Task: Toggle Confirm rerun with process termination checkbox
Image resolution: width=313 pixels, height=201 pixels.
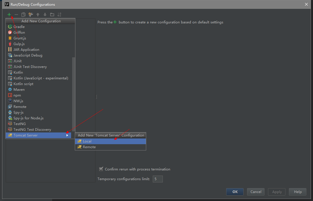Action: pyautogui.click(x=101, y=169)
